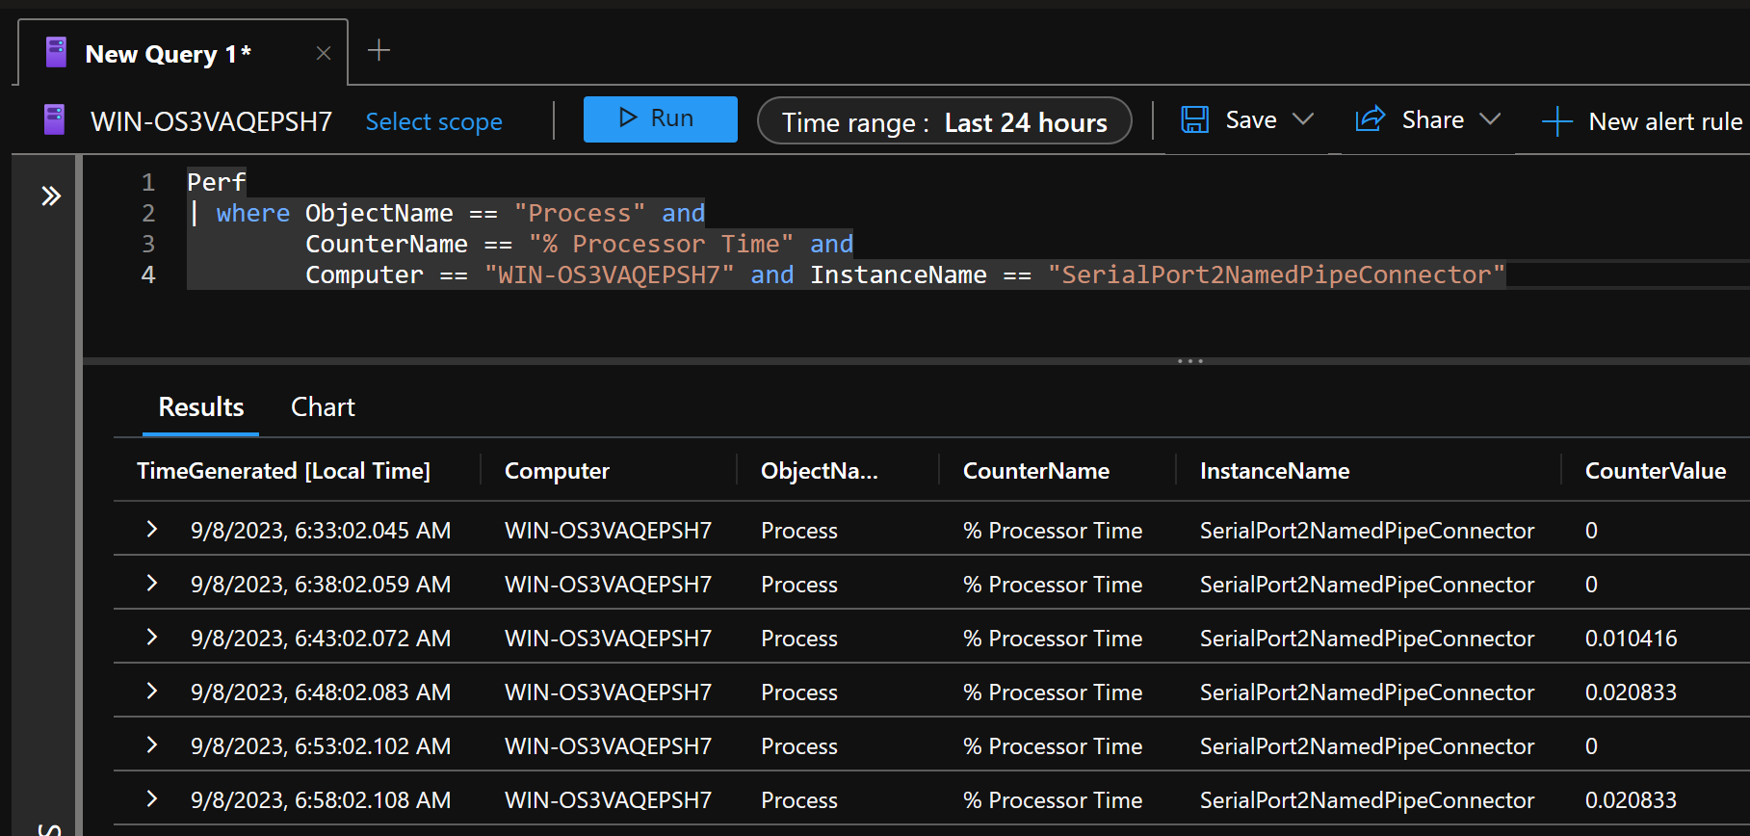Select '% Processor Time' in 6:53:02.102 row
Image resolution: width=1750 pixels, height=836 pixels.
[x=1053, y=746]
